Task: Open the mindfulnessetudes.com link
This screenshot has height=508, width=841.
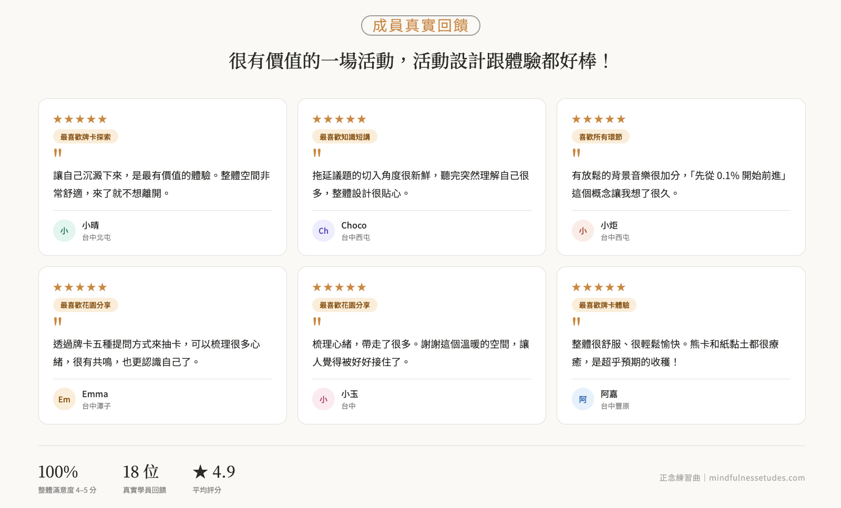Action: point(756,478)
